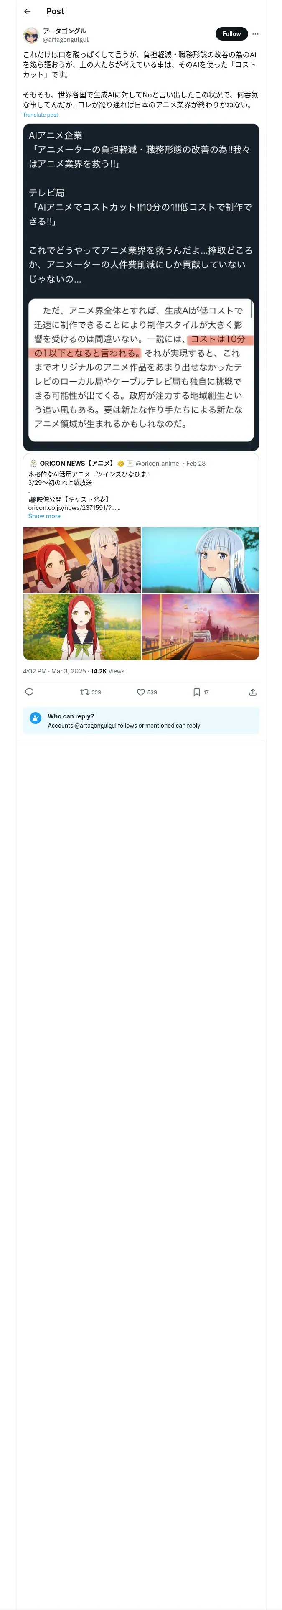Screen dimensions: 282x1610
Task: Open the share post icon
Action: tap(253, 692)
